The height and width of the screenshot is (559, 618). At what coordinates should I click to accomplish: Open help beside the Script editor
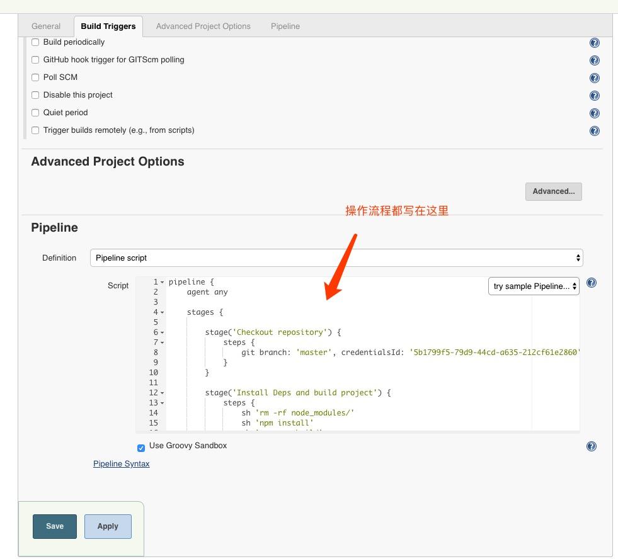[x=591, y=283]
